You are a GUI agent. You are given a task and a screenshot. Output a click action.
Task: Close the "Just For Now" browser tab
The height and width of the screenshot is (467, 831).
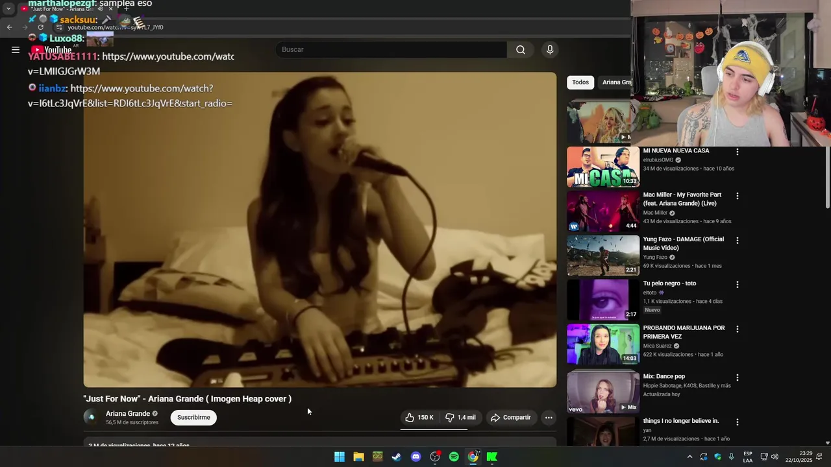(x=110, y=9)
